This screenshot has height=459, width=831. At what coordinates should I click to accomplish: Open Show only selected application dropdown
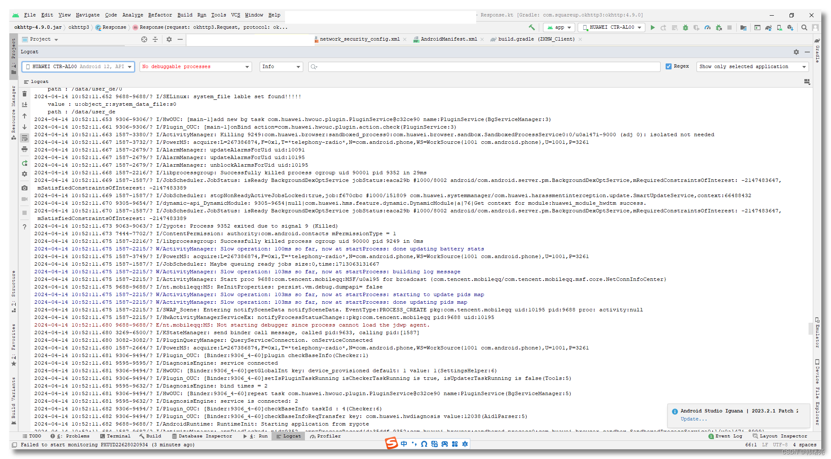(752, 66)
